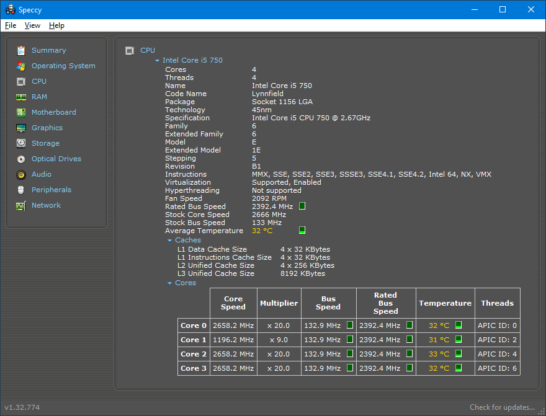Click the CPU chip icon in sidebar

pyautogui.click(x=21, y=82)
